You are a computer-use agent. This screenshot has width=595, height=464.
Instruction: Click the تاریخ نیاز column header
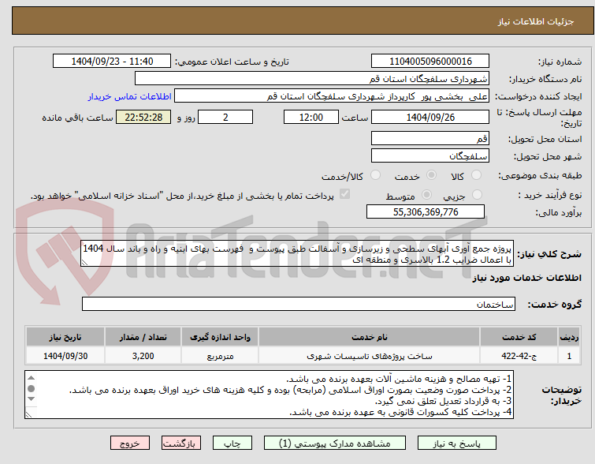tap(65, 337)
